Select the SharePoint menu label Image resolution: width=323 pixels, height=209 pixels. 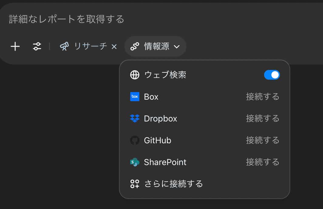click(165, 162)
